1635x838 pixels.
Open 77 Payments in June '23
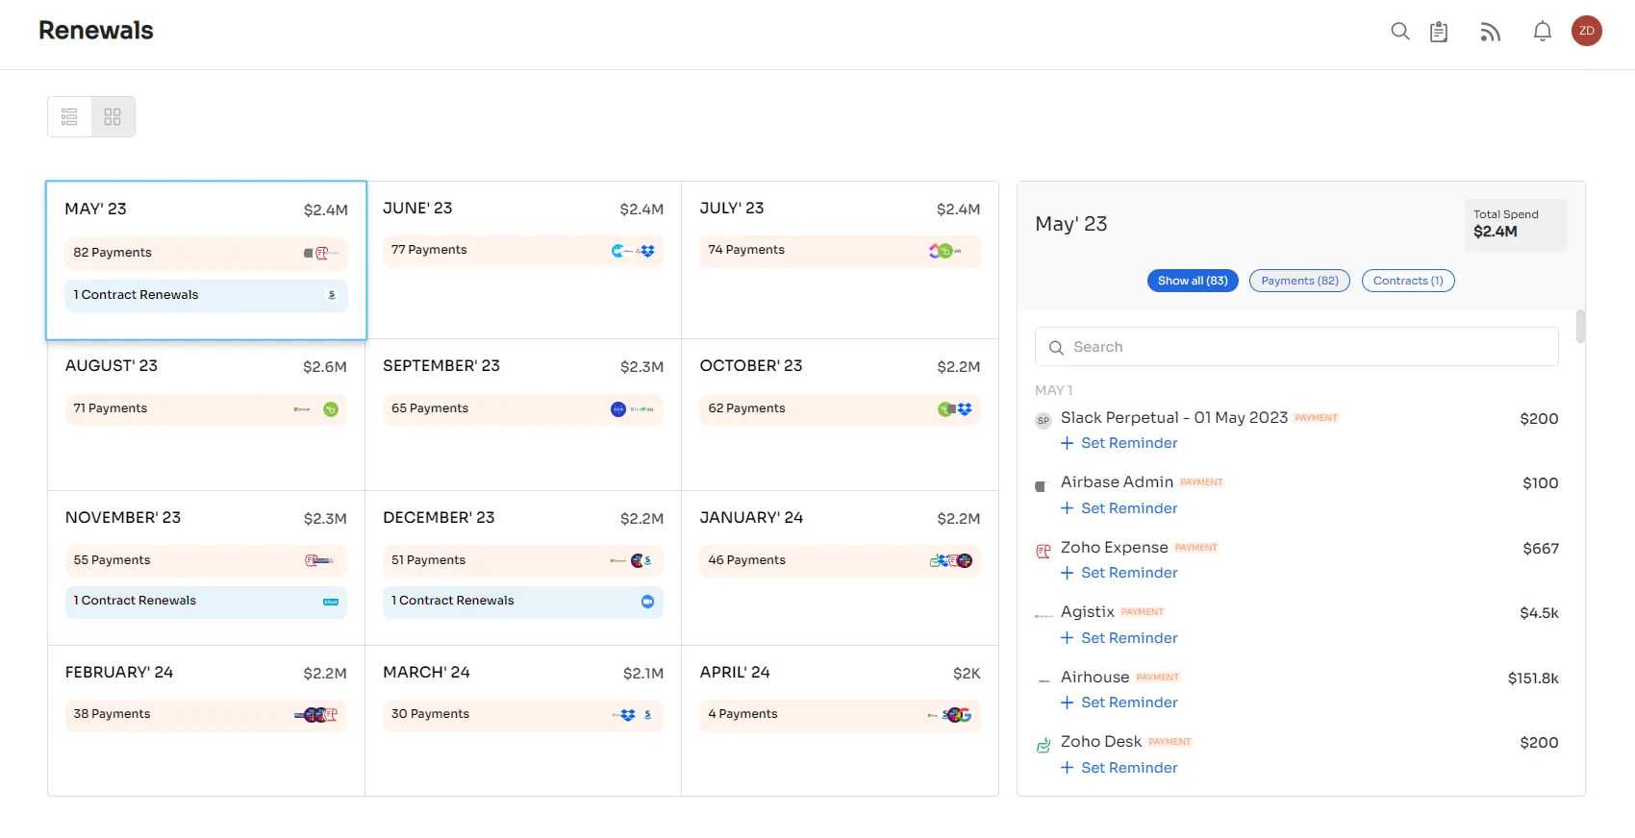[x=522, y=250]
